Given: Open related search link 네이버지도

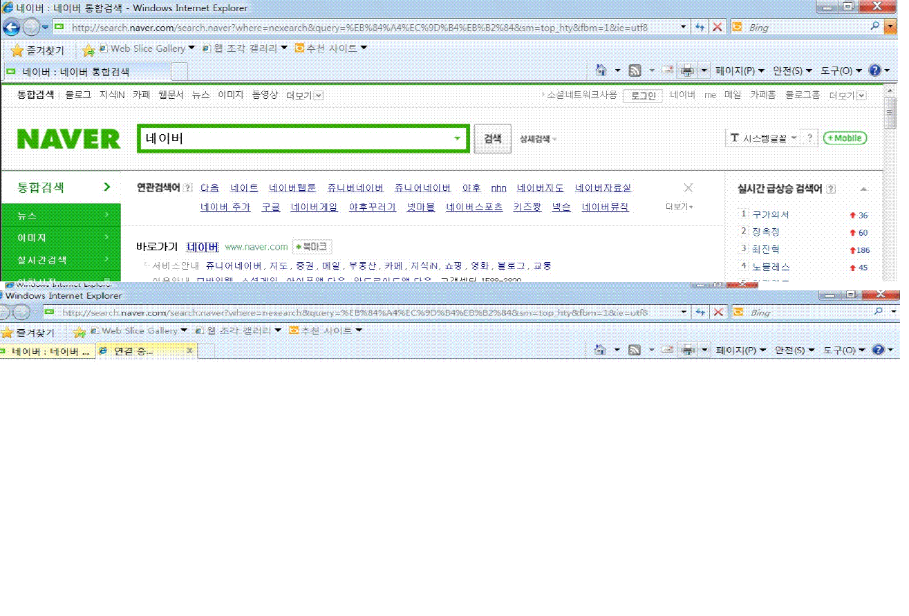Looking at the screenshot, I should [x=541, y=188].
